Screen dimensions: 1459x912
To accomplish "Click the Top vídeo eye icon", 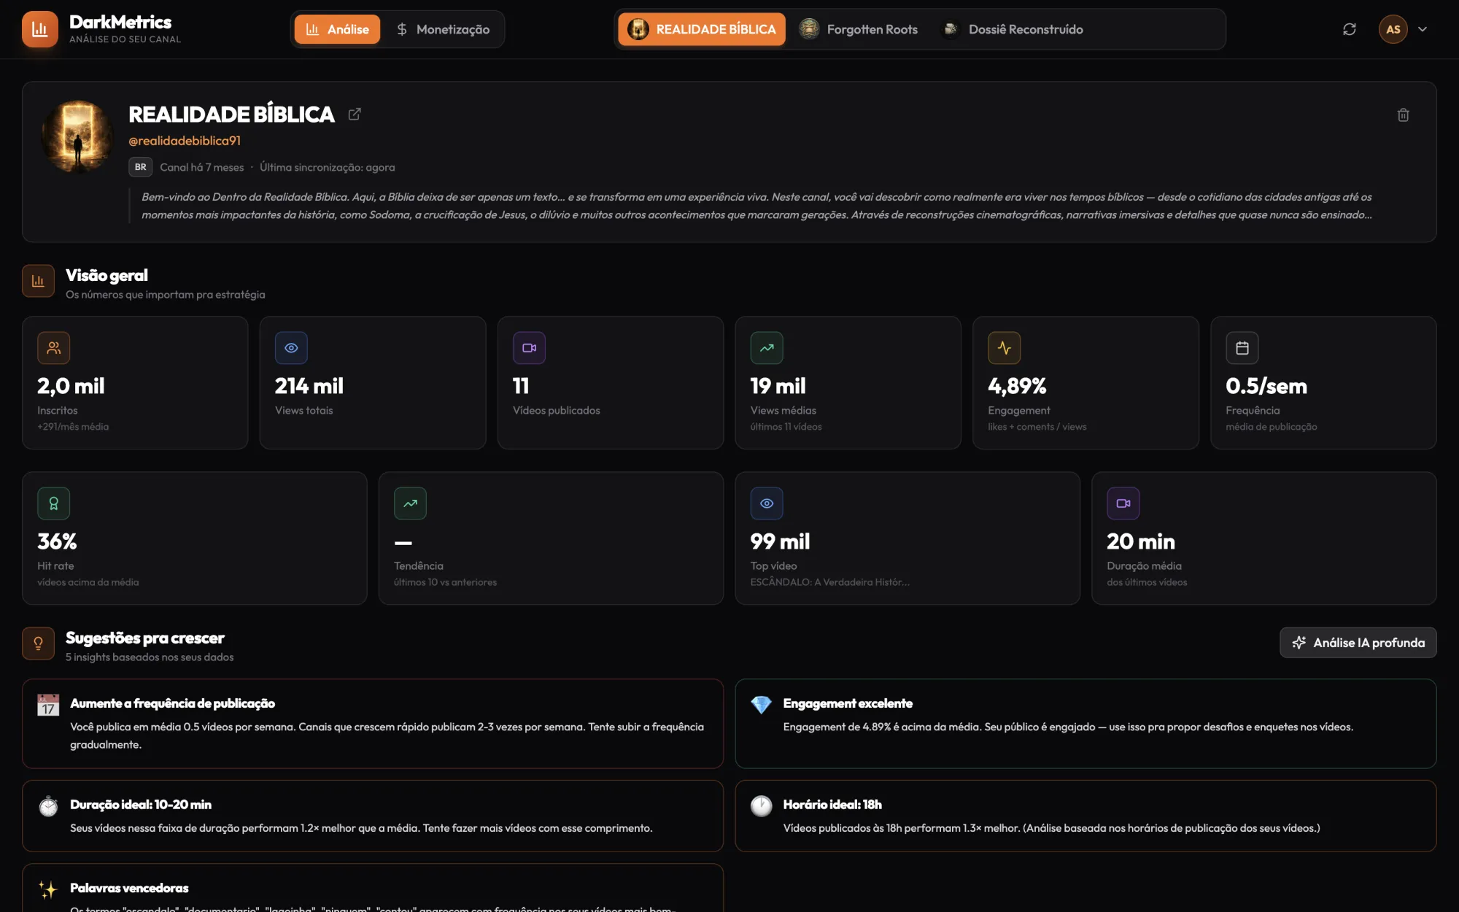I will pos(767,503).
